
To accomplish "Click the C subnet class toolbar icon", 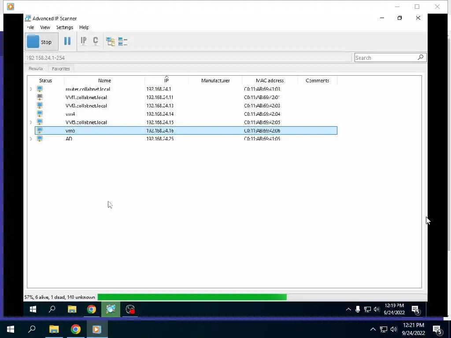I will click(96, 41).
